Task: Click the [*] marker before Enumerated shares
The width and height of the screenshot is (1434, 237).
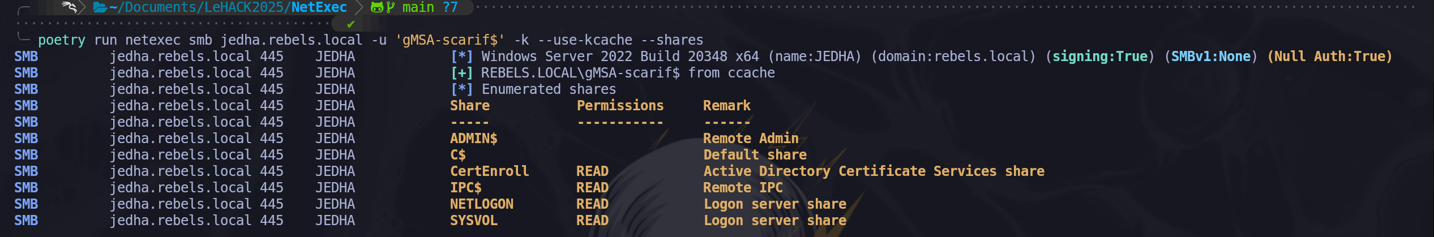Action: tap(461, 89)
